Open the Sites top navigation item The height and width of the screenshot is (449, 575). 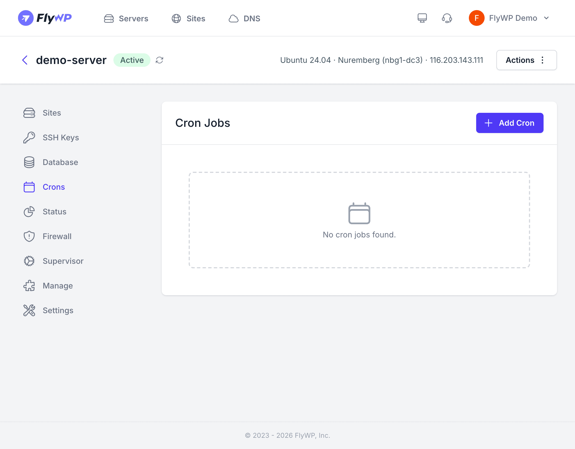click(188, 19)
